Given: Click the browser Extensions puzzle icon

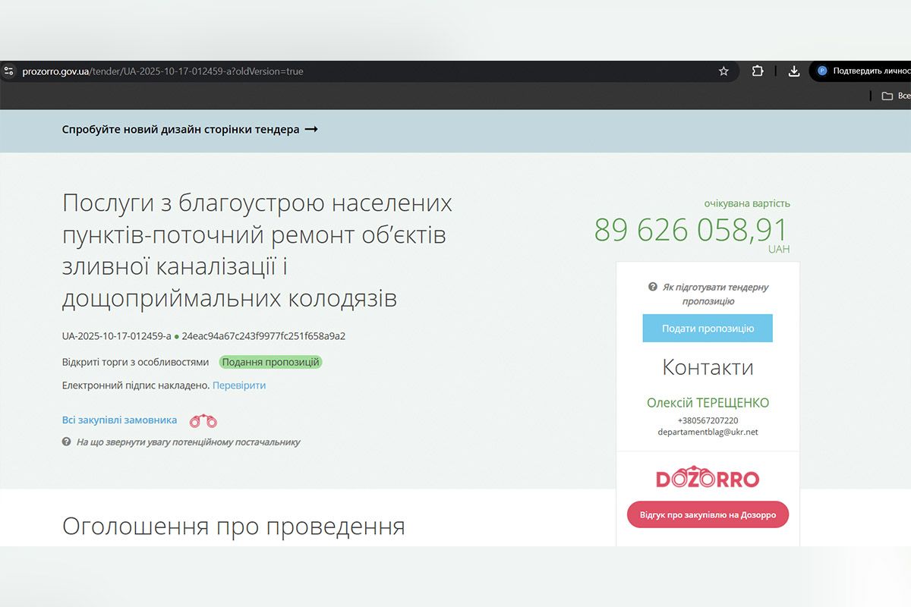Looking at the screenshot, I should click(757, 71).
